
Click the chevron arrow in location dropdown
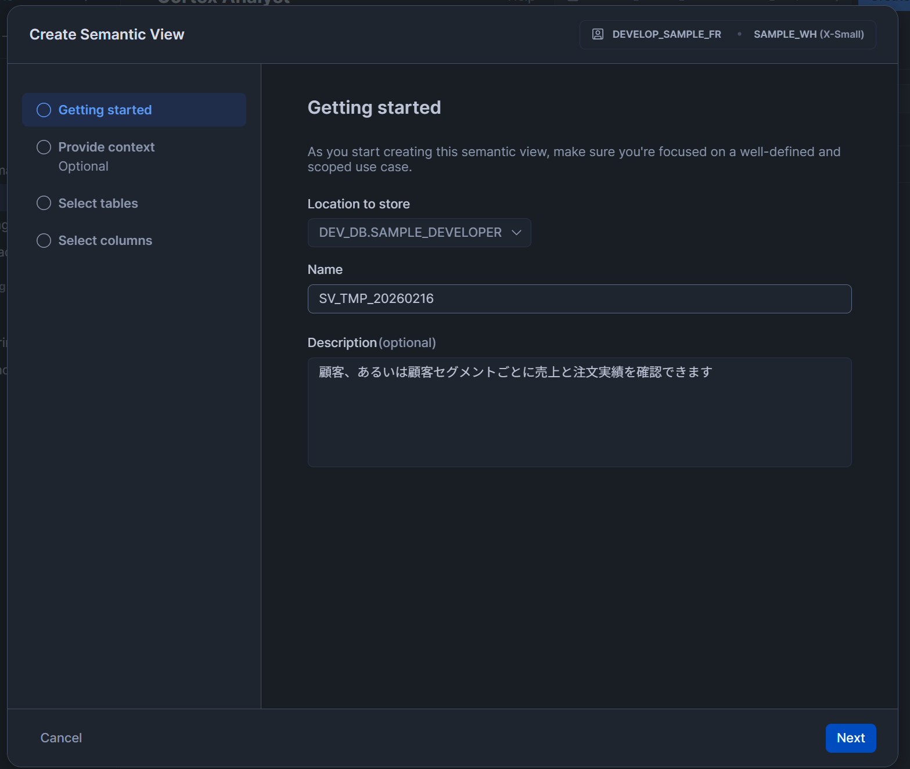[516, 233]
